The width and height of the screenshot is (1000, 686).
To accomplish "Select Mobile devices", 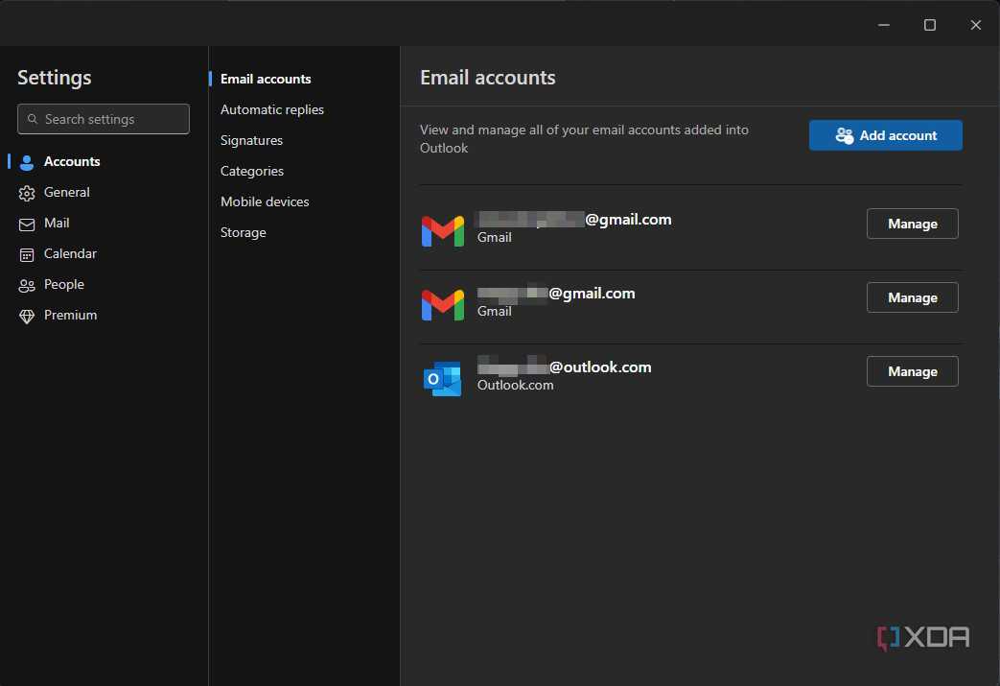I will pos(265,201).
